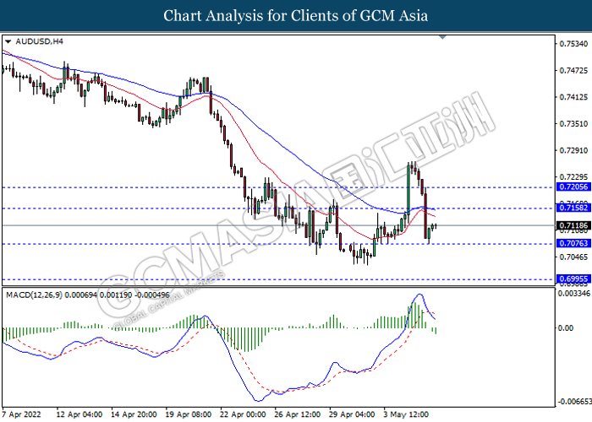The width and height of the screenshot is (592, 422).
Task: Click the 14 Apr 20:00 time label
Action: [134, 414]
